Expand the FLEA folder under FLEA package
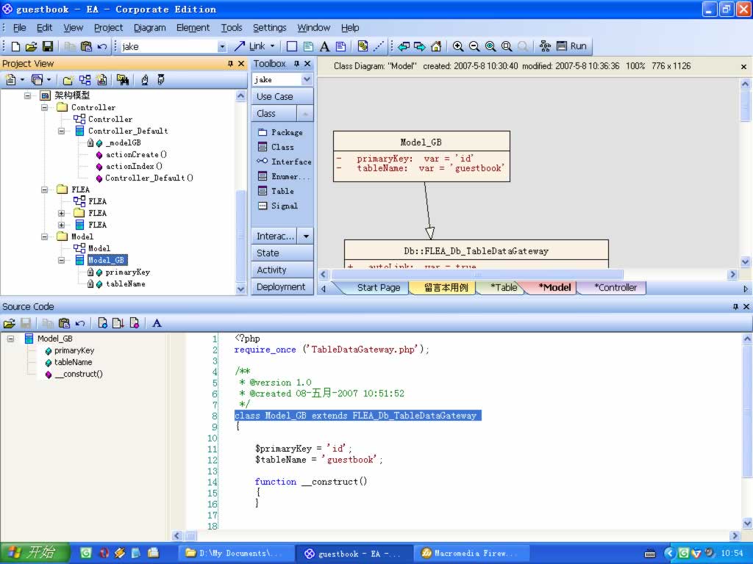The image size is (753, 564). coord(62,213)
